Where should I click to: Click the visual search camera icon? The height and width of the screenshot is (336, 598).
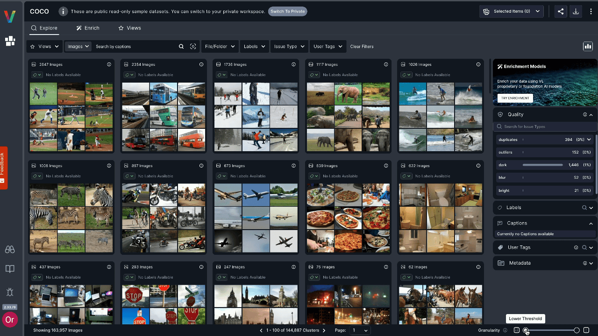tap(193, 47)
